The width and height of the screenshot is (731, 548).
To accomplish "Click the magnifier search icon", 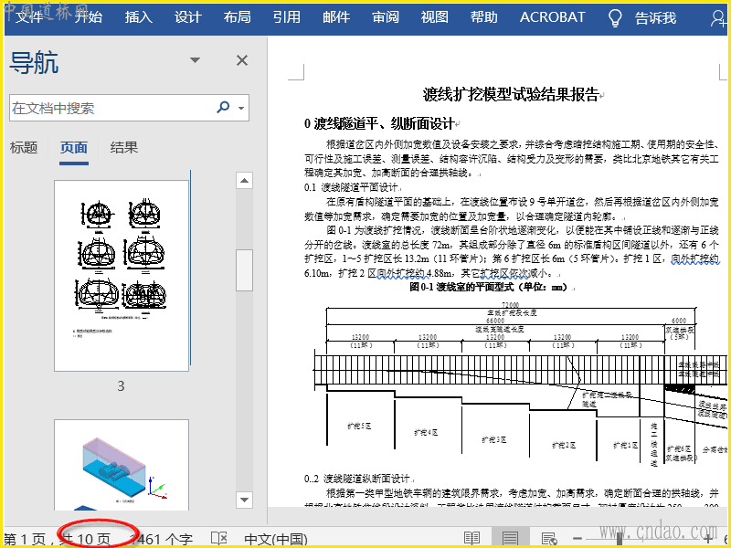I will click(x=223, y=108).
